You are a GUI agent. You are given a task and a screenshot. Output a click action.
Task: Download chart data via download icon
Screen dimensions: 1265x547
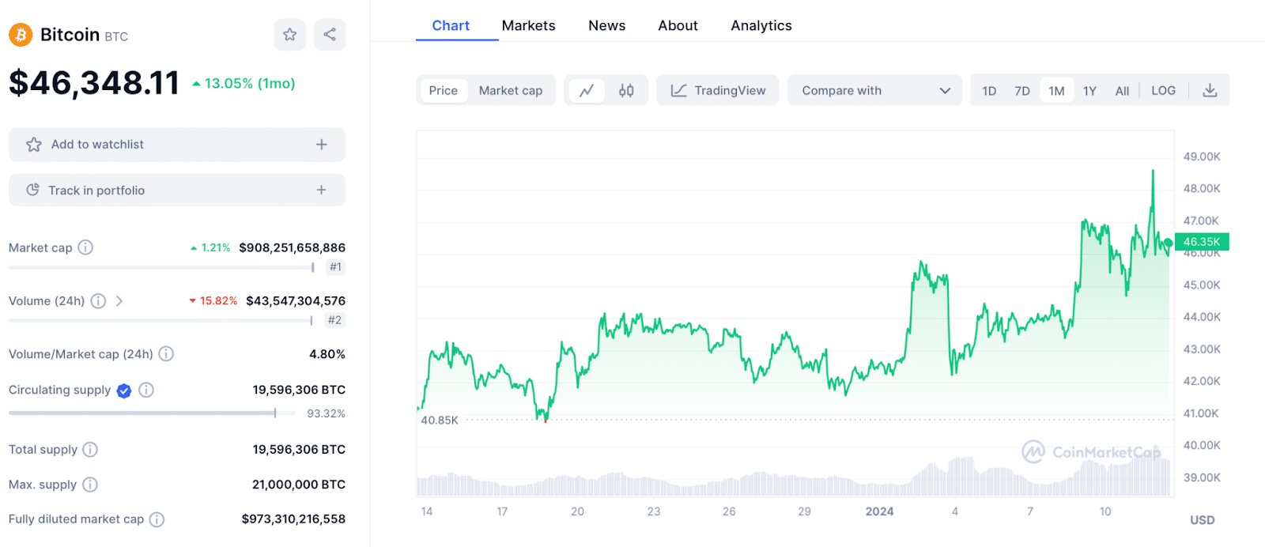pyautogui.click(x=1210, y=91)
